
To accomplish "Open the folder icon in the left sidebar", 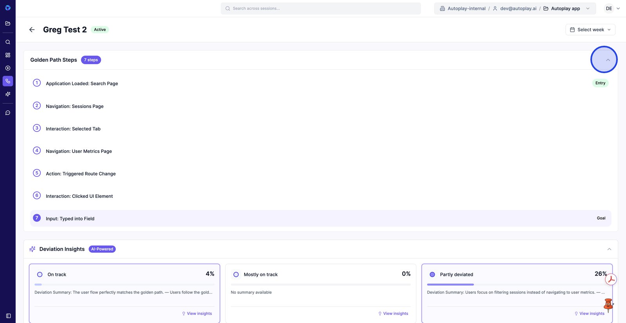I will click(x=8, y=23).
